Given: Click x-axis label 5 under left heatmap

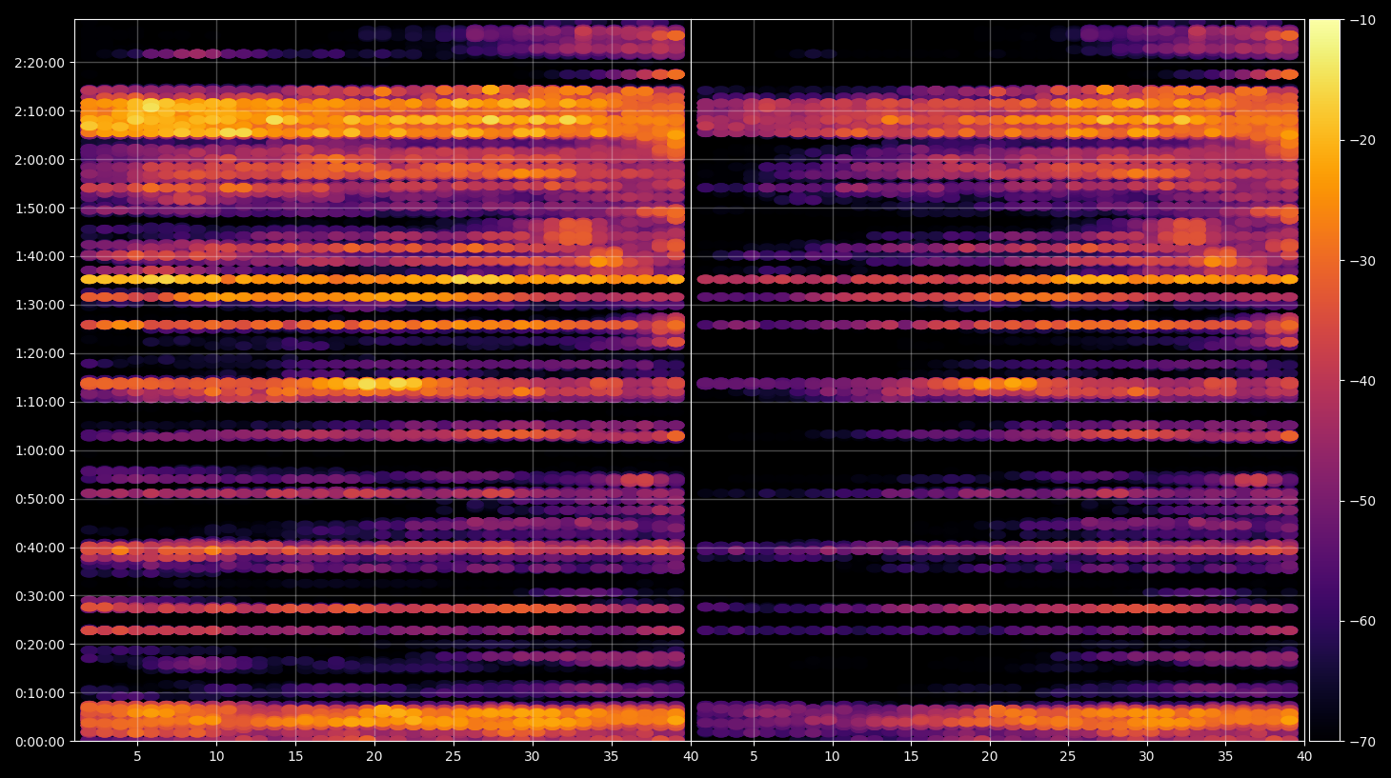Looking at the screenshot, I should click(137, 757).
